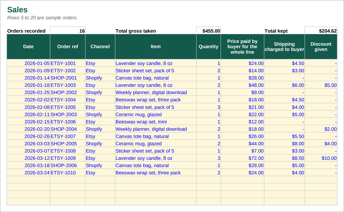Select the Total kept value $204.62
344x212 pixels.
pyautogui.click(x=321, y=31)
